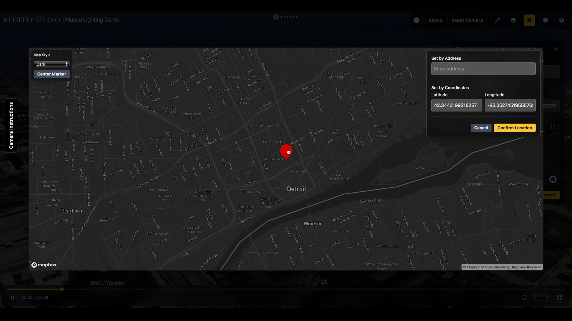Click the video progress slider handle

(x=62, y=289)
